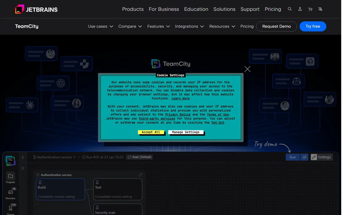Screen dimensions: 345x215
Task: Open the Opt-Out link
Action: point(218,122)
